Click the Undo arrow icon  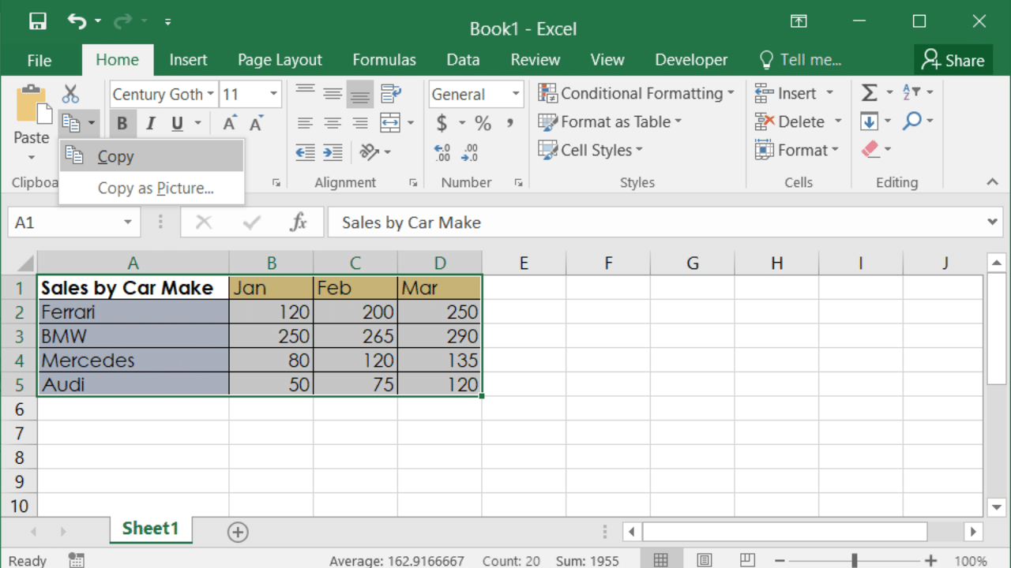[77, 21]
